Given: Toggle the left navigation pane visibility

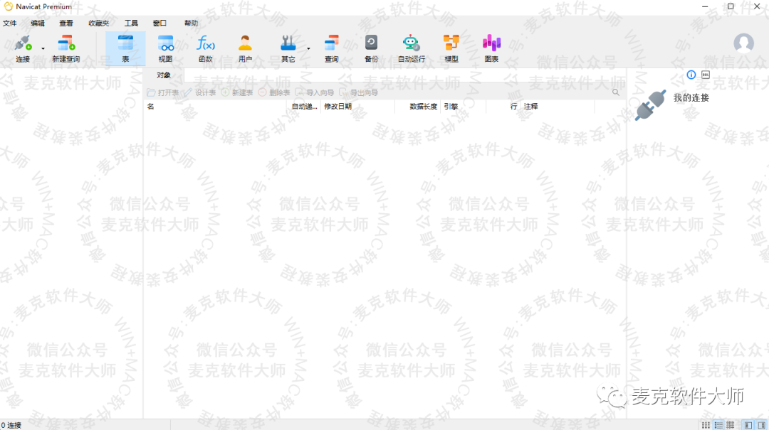Looking at the screenshot, I should pyautogui.click(x=748, y=425).
